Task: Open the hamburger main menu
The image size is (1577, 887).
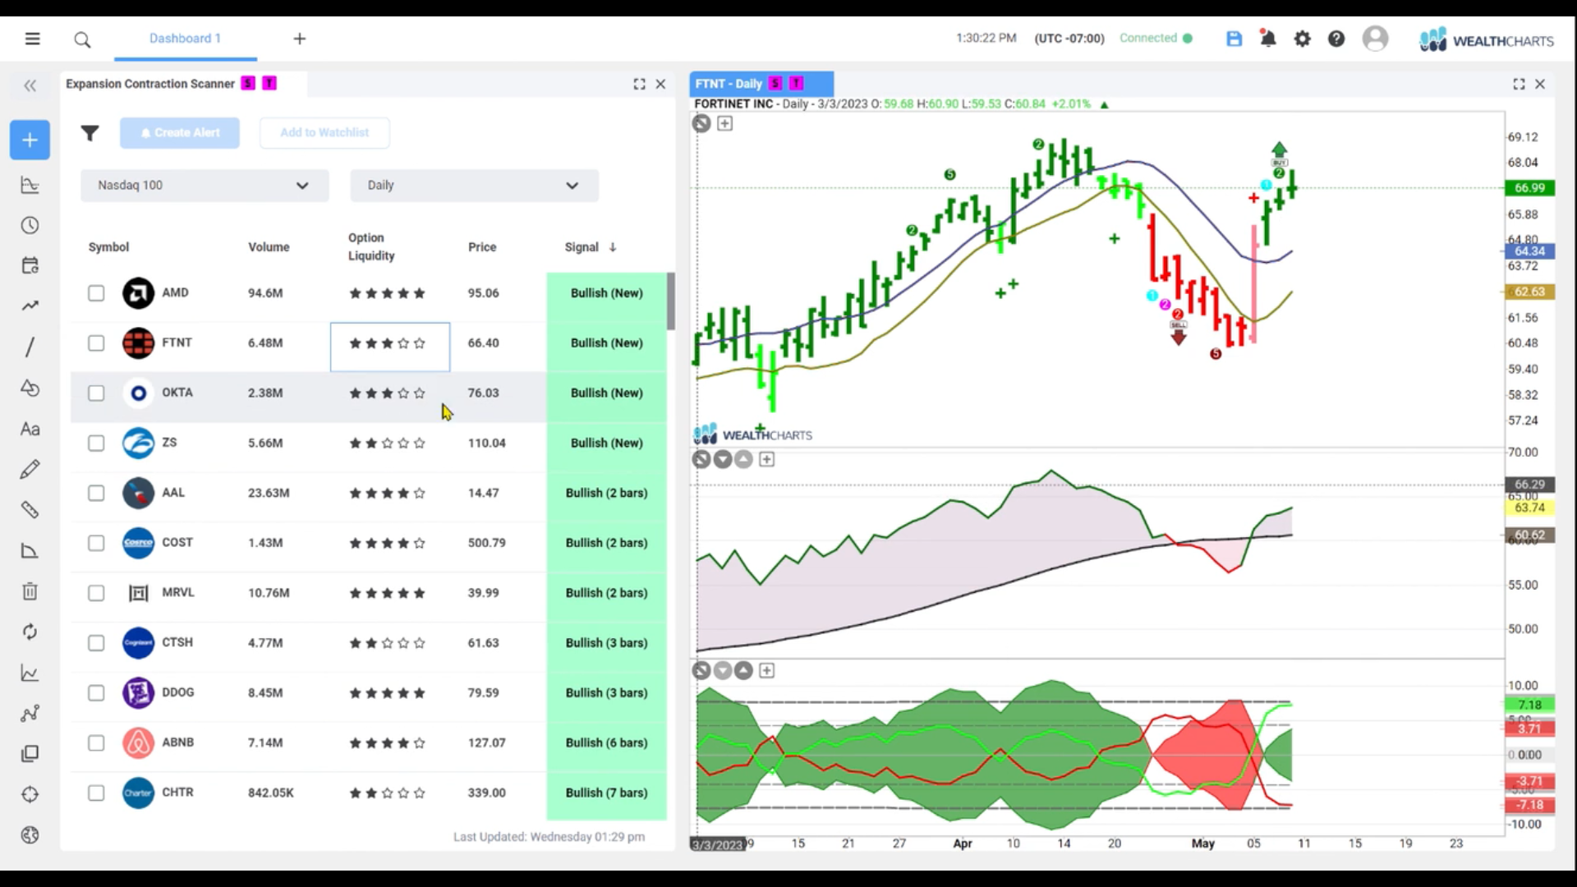Action: pyautogui.click(x=32, y=39)
